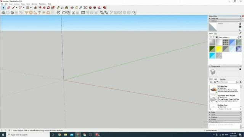Open the Camera menu
This screenshot has height=137, width=244.
tap(17, 4)
